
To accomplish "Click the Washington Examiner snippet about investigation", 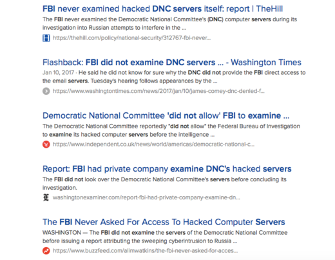I will pos(164,183).
